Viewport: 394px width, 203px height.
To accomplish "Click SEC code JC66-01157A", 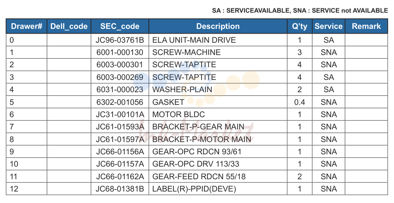I will pos(120,164).
